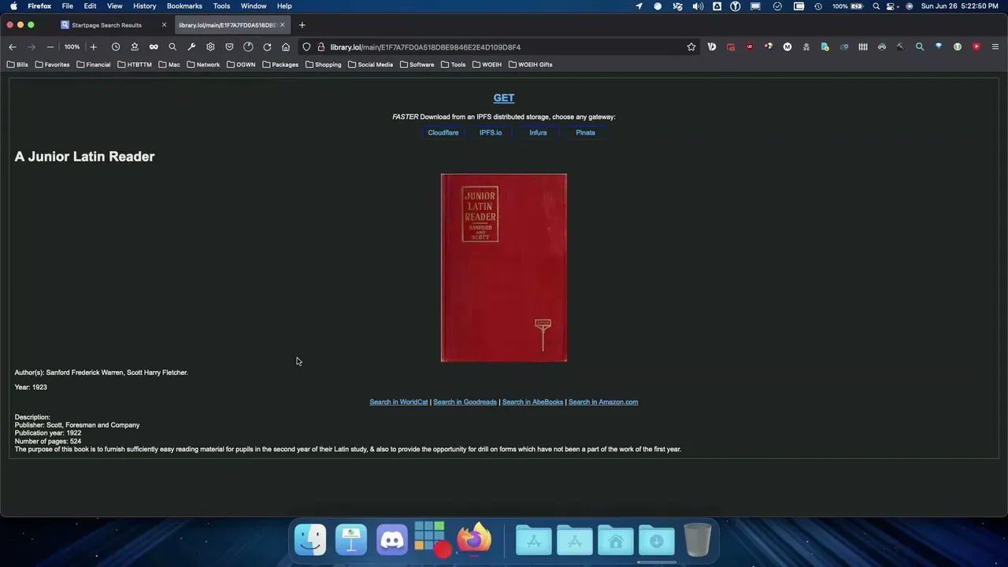
Task: Show site security lock information
Action: [x=321, y=47]
